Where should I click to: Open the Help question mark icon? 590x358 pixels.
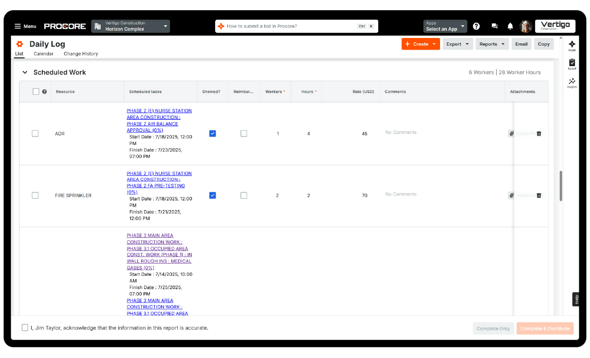(477, 26)
